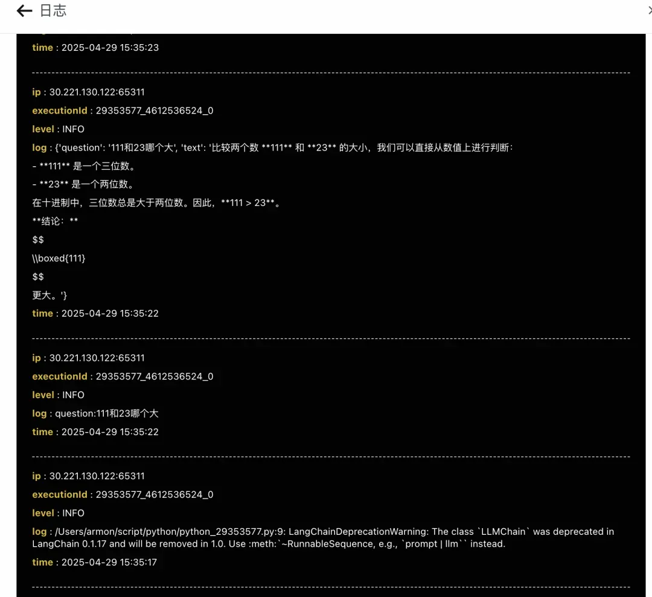Screen dimensions: 652x597
Task: Click the 日志 page title
Action: click(53, 11)
